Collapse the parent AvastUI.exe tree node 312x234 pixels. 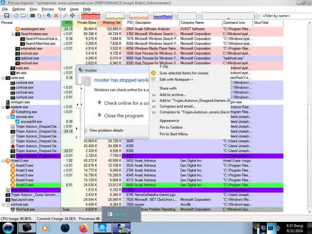coord(3,161)
